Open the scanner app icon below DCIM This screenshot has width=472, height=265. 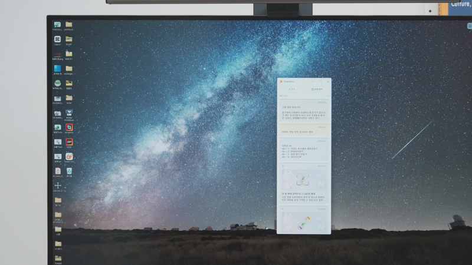tap(69, 112)
